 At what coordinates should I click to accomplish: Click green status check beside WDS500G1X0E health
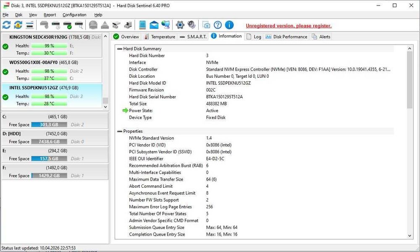pyautogui.click(x=5, y=72)
